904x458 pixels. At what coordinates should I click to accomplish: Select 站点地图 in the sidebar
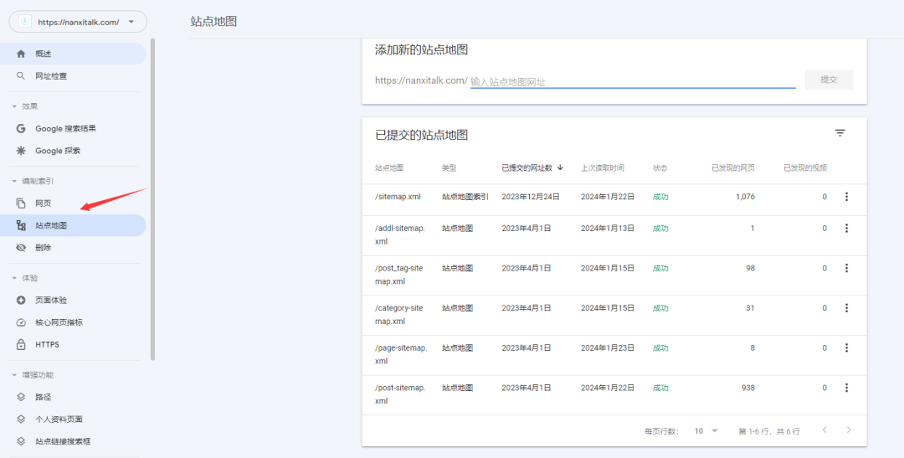click(73, 225)
